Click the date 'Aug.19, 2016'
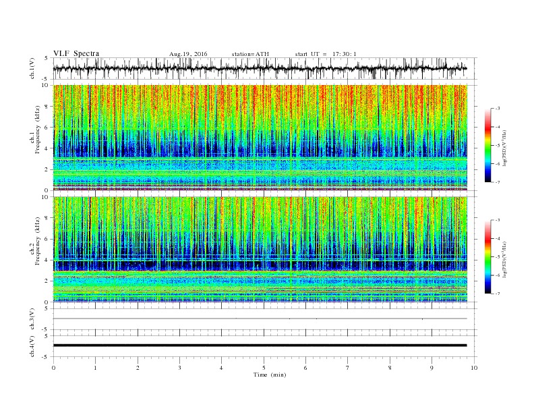The width and height of the screenshot is (534, 413). tap(188, 54)
